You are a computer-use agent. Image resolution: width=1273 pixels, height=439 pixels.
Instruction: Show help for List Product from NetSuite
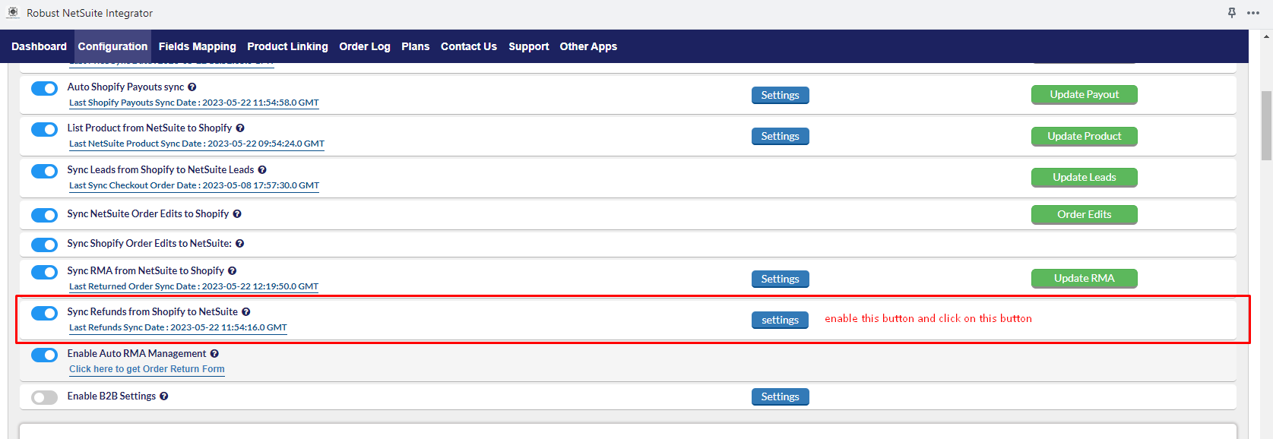240,128
